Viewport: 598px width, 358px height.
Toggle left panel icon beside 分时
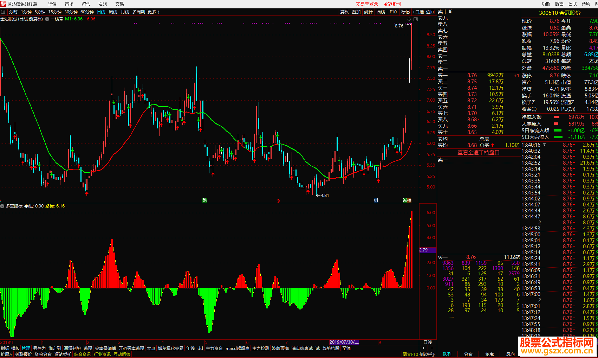coord(3,12)
